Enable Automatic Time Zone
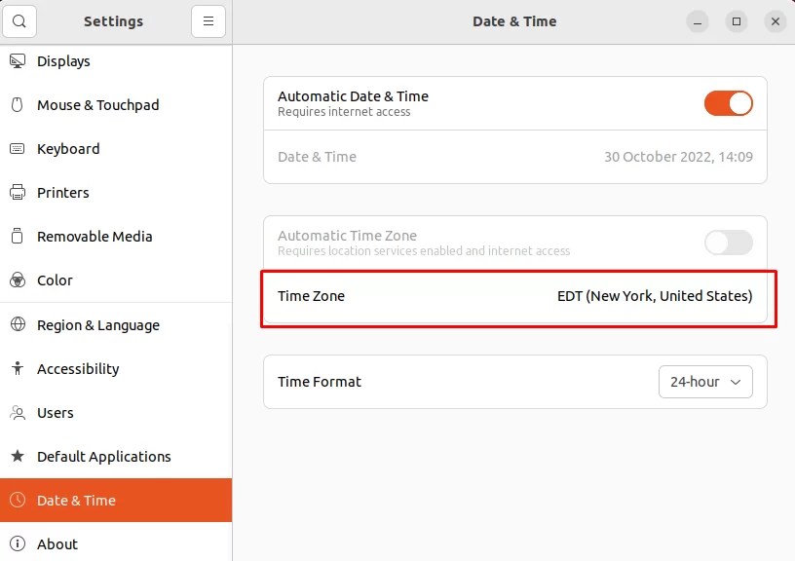Screen dimensions: 795x561 click(728, 243)
